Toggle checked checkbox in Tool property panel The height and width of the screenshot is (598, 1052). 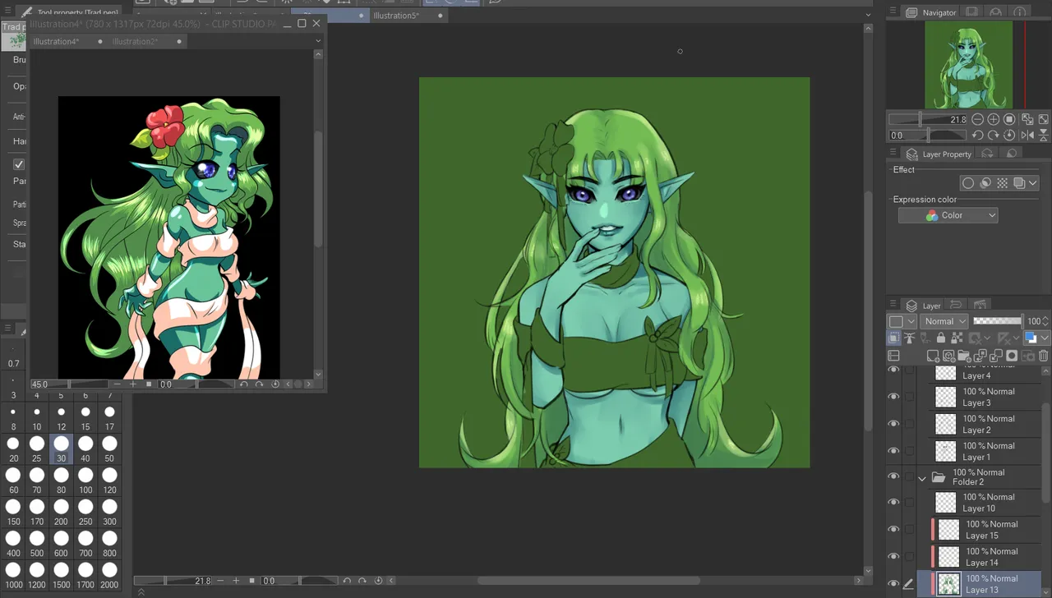click(19, 164)
